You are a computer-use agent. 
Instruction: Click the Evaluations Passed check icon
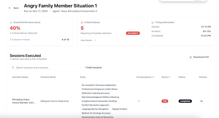point(11,40)
